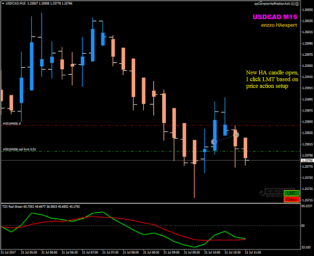
Task: Click price scale value 1.25915
Action: 307,88
